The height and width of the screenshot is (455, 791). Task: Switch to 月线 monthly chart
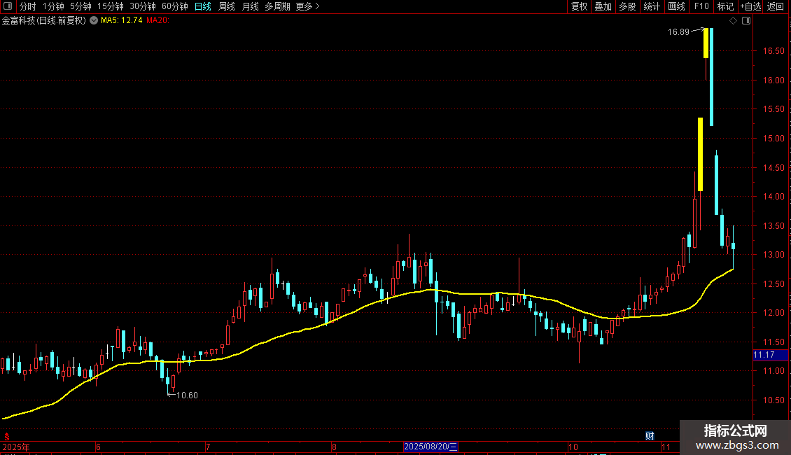coord(250,6)
